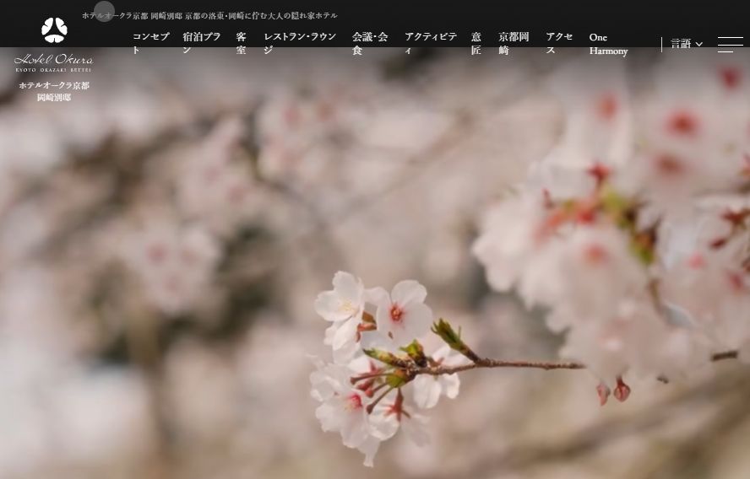Click the gray circle in the top bar
The width and height of the screenshot is (750, 479).
(104, 11)
